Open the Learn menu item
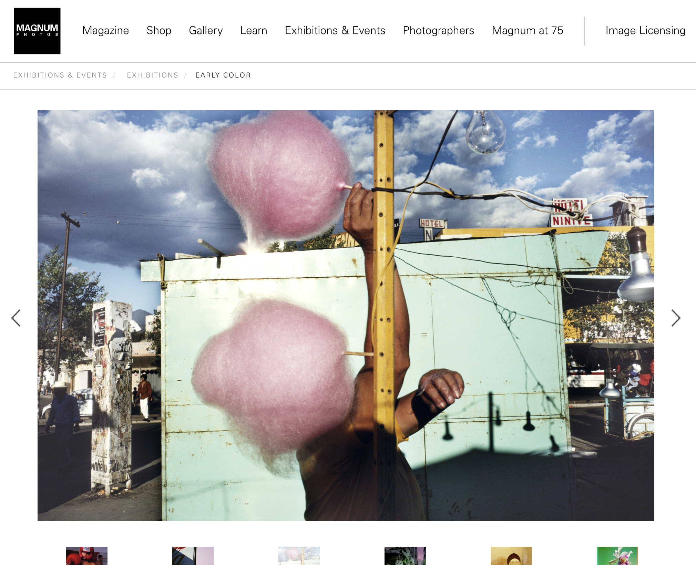Screen dimensions: 696x565 254,30
